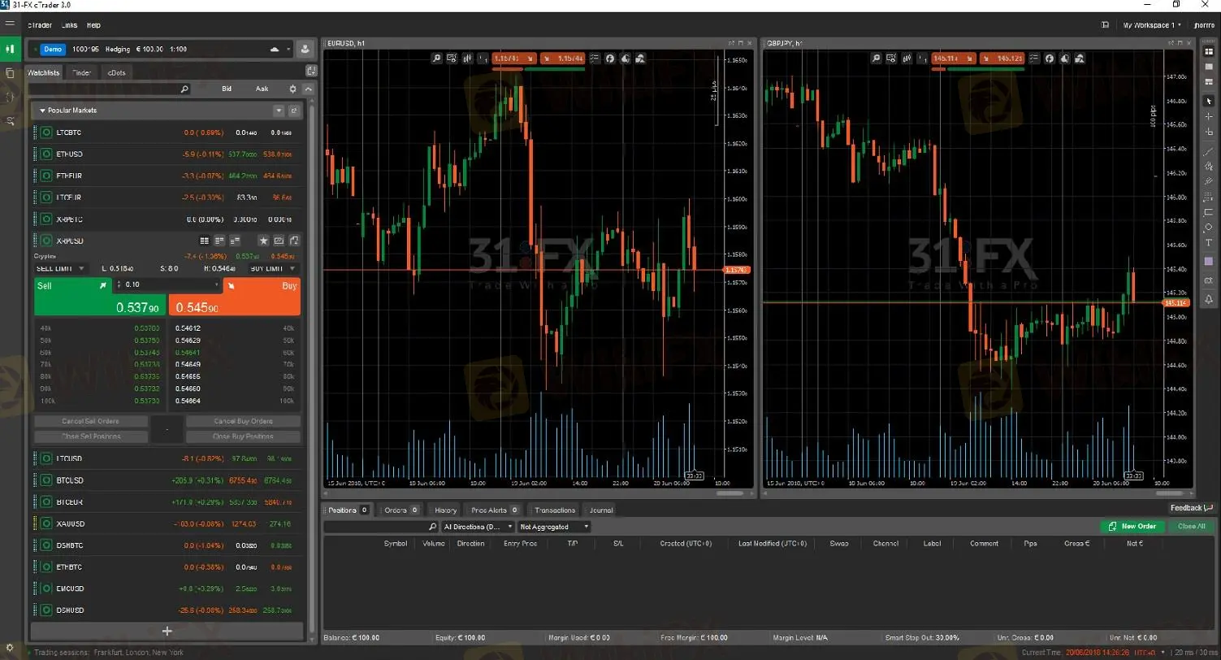
Task: Switch to the History tab
Action: (x=444, y=510)
